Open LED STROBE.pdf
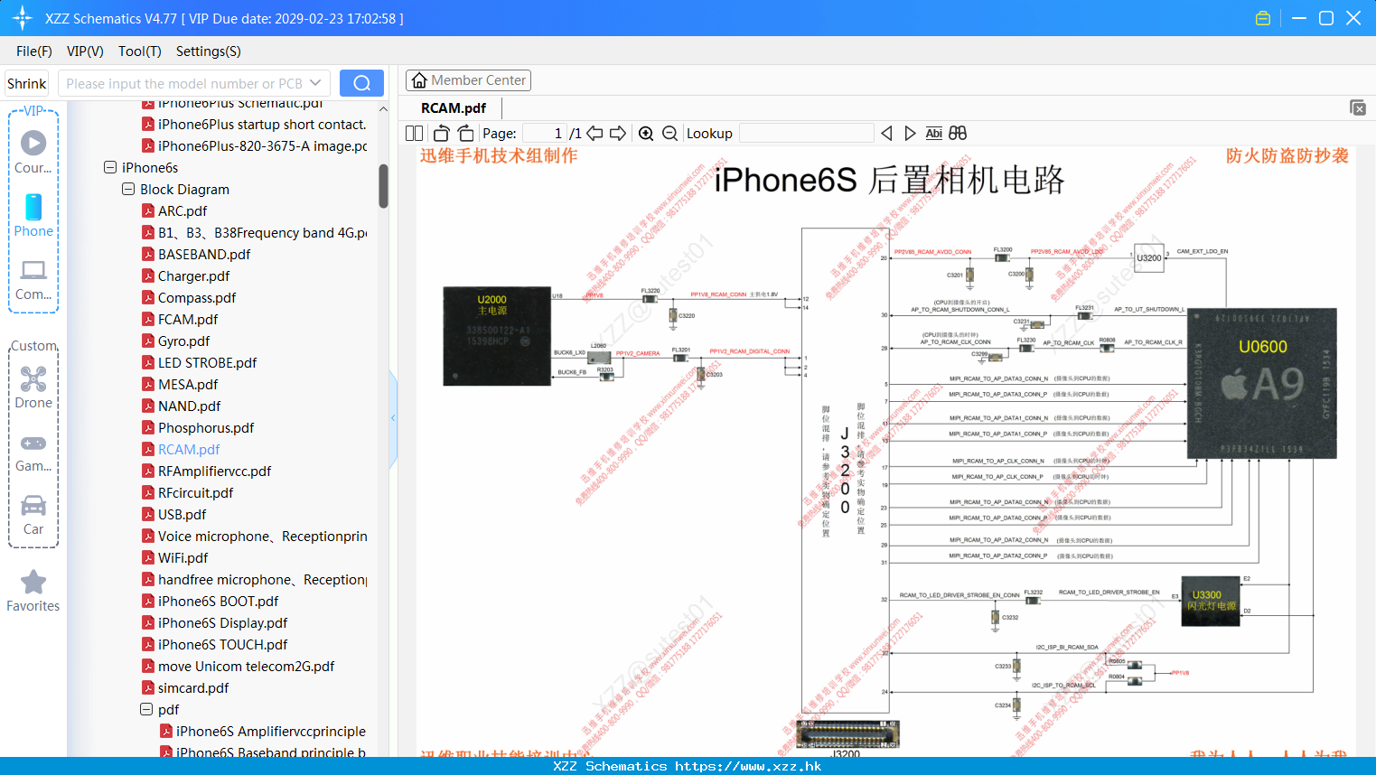 click(x=207, y=362)
